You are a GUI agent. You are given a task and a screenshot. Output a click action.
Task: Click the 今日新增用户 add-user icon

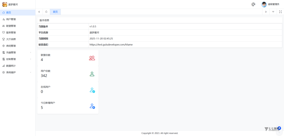[92, 106]
